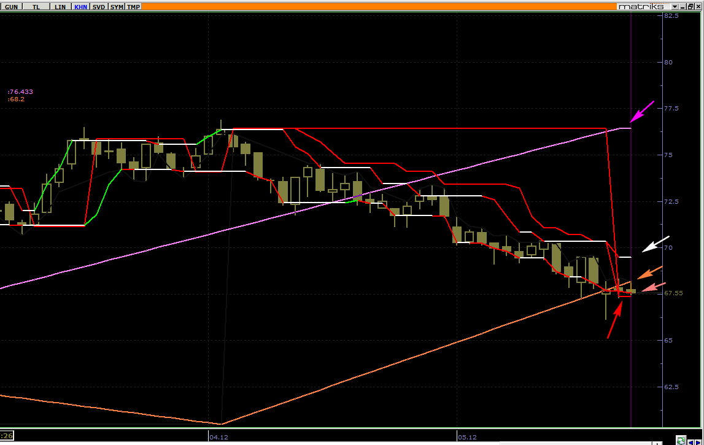This screenshot has width=704, height=445.
Task: Click the 82.5 price axis label
Action: 671,15
